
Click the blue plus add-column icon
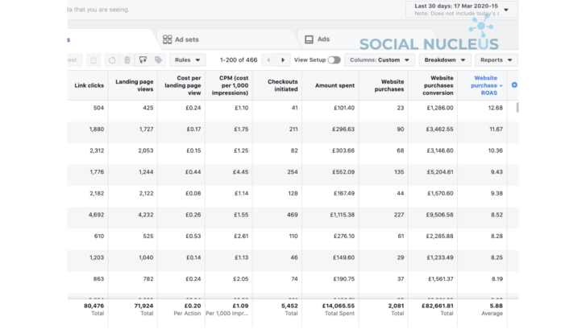click(514, 85)
